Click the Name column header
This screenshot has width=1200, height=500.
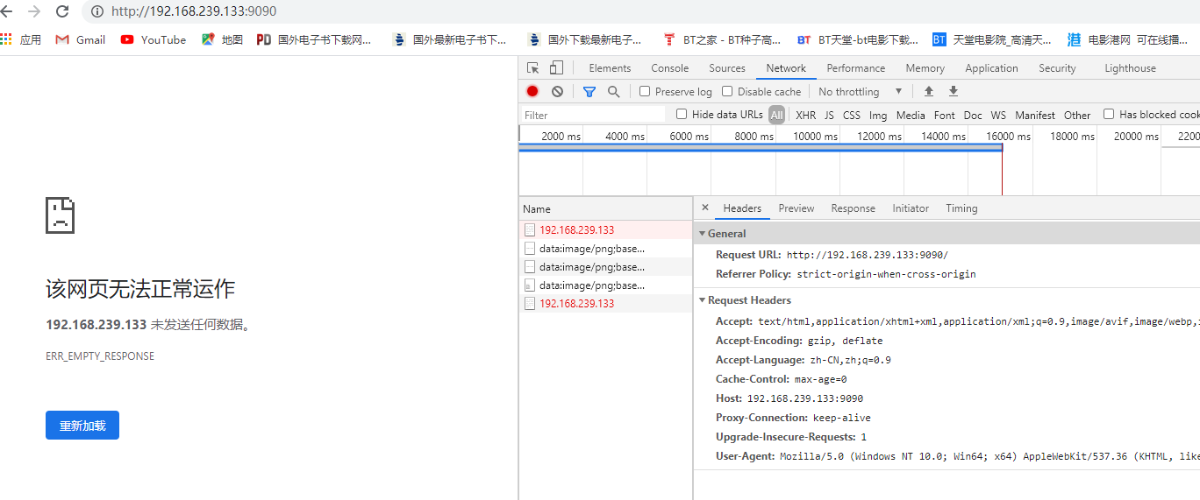pyautogui.click(x=605, y=209)
